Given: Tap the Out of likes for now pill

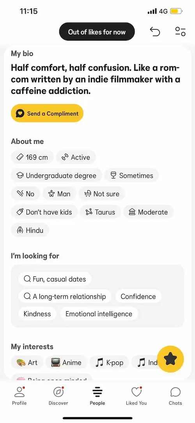Looking at the screenshot, I should [97, 32].
